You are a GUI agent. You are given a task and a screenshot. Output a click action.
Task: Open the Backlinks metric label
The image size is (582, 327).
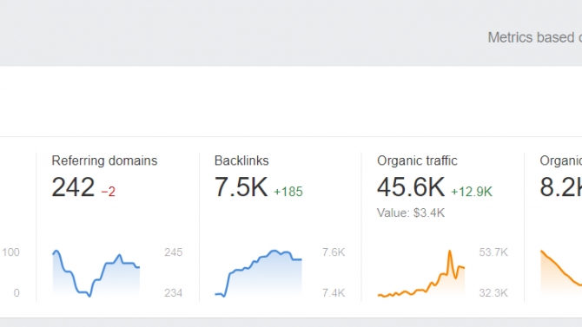click(241, 160)
